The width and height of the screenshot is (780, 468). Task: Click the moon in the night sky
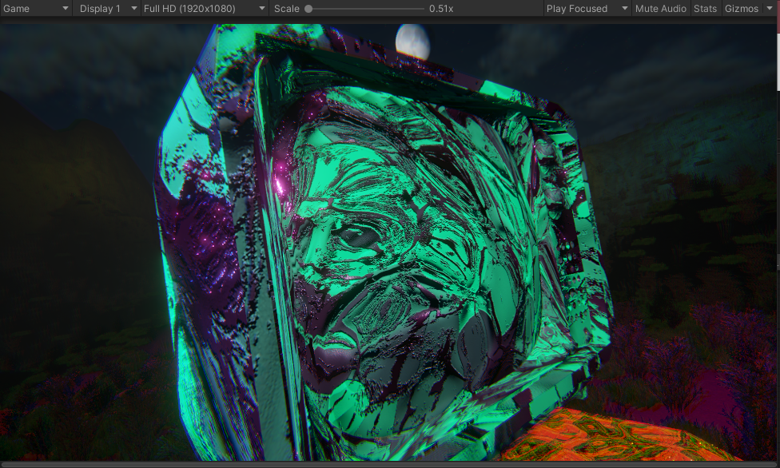pos(412,41)
